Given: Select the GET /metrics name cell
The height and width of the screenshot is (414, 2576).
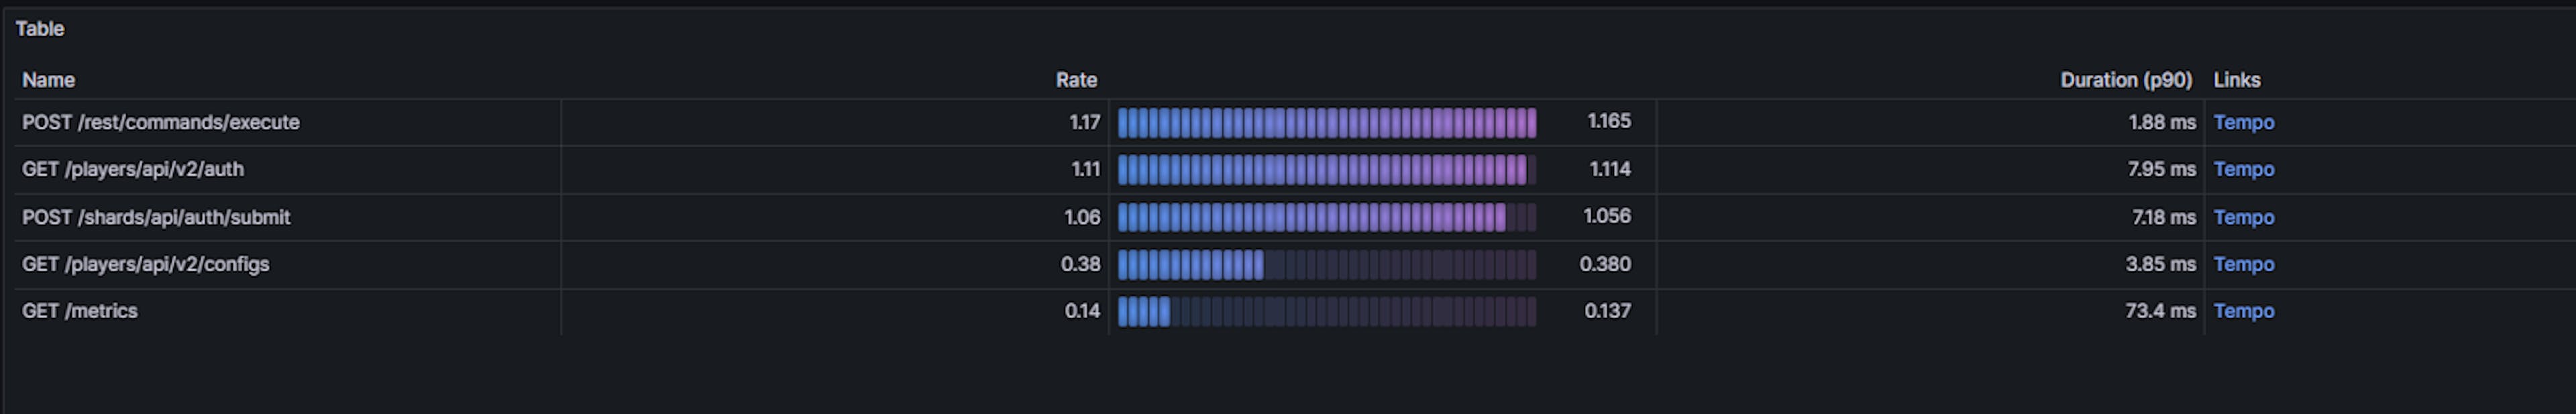Looking at the screenshot, I should coord(80,311).
